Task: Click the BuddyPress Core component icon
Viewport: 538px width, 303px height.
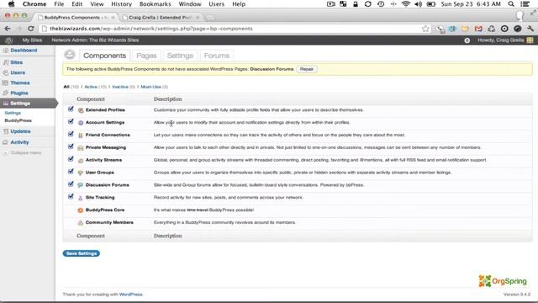Action: pyautogui.click(x=81, y=210)
